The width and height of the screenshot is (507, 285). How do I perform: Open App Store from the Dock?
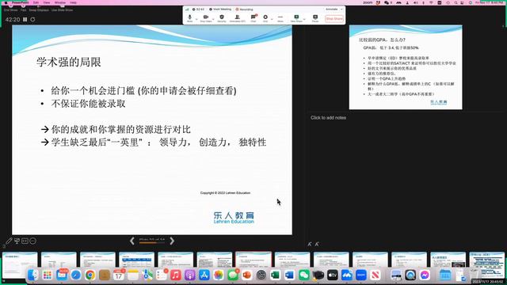tap(204, 275)
